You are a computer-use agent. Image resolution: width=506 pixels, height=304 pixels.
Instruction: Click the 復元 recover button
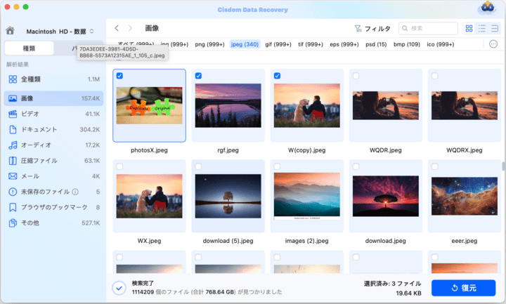(463, 288)
